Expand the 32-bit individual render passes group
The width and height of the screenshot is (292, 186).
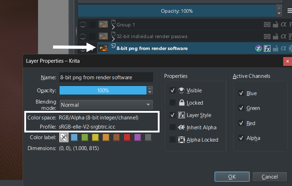tap(113, 38)
